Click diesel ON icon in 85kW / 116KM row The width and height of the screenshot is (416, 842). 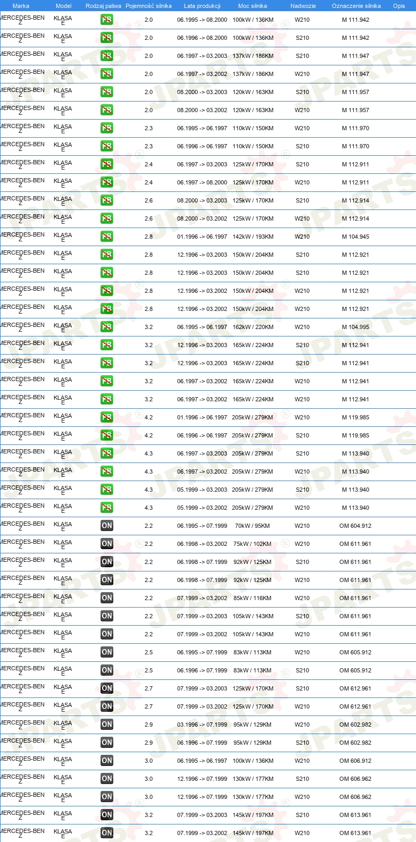tap(107, 598)
